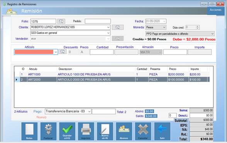Click the Folio input field
Viewport: 227px width, 143px height.
(x=43, y=21)
